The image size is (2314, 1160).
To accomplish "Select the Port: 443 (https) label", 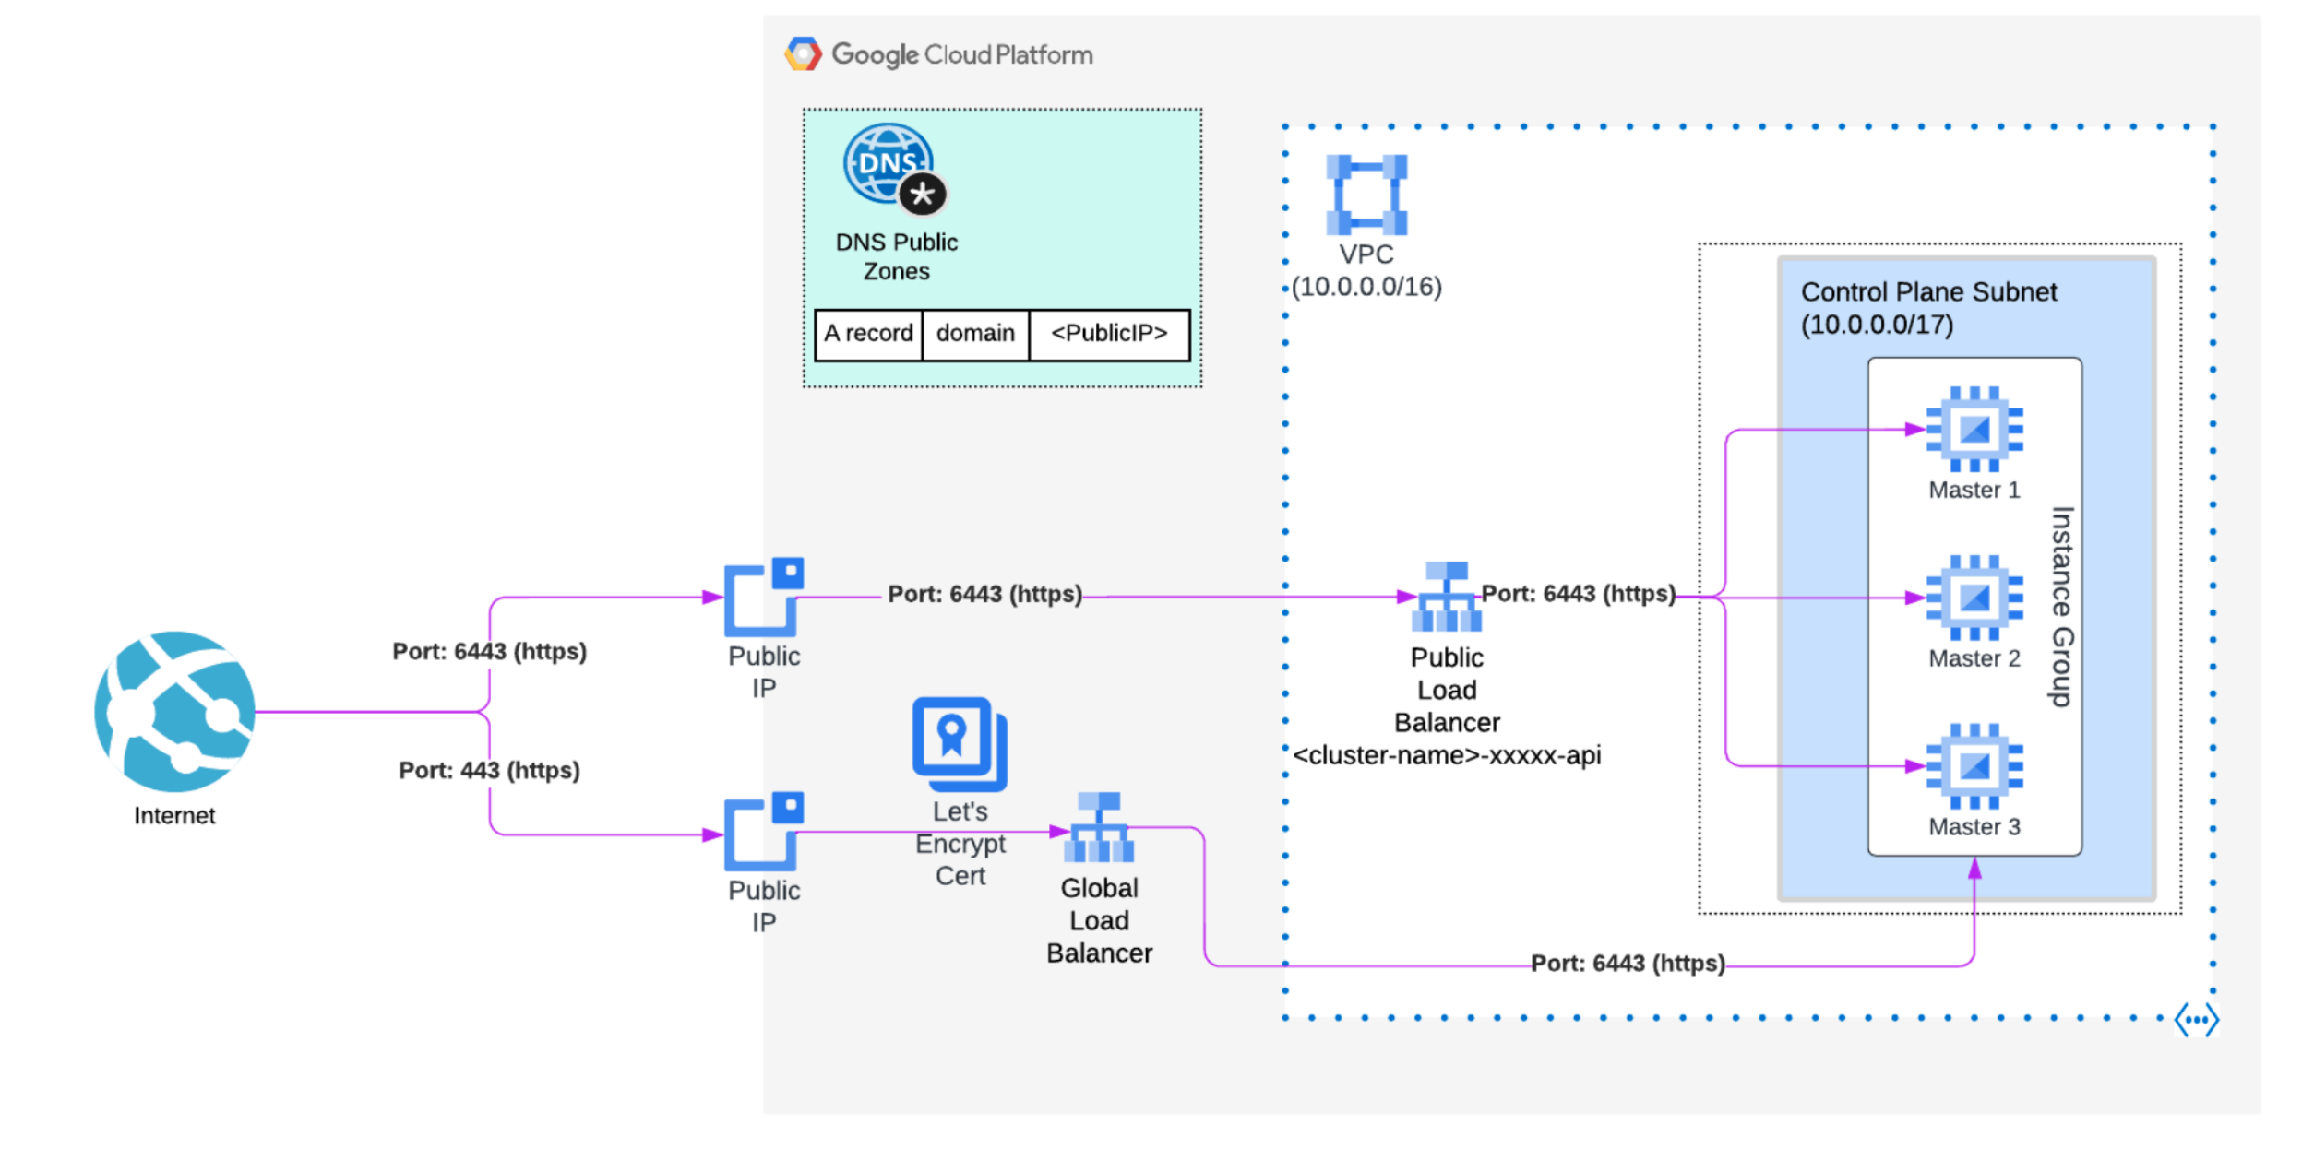I will click(x=489, y=770).
